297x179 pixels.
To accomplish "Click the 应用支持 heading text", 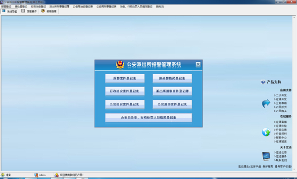I will click(x=286, y=90).
